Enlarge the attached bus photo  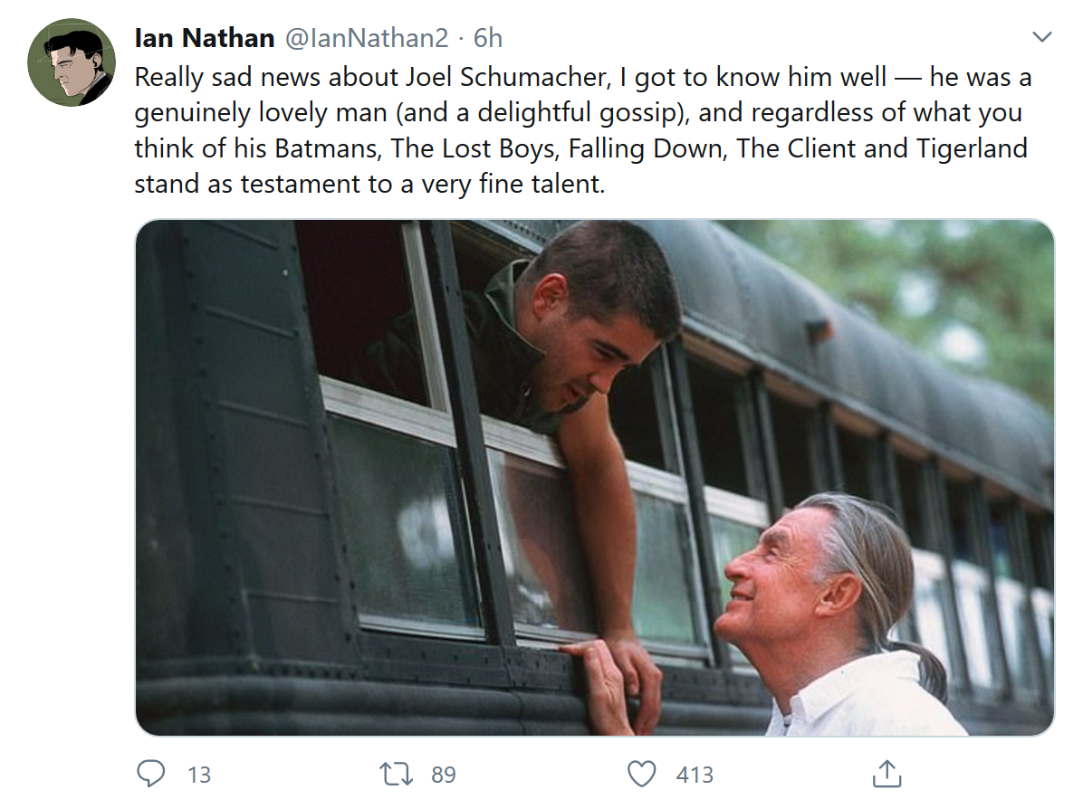pos(594,477)
